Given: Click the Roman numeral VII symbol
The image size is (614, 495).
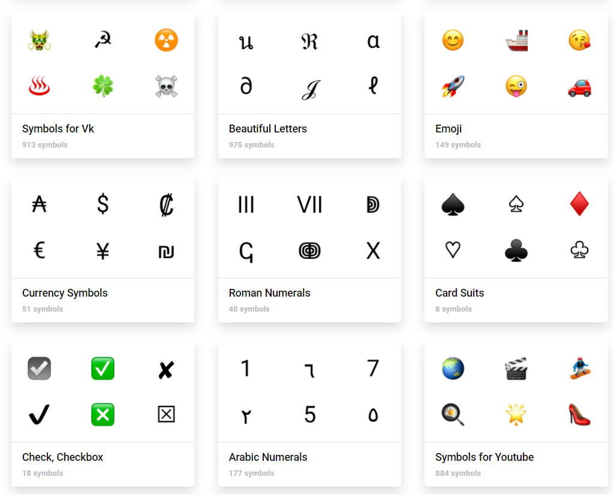Looking at the screenshot, I should [309, 204].
